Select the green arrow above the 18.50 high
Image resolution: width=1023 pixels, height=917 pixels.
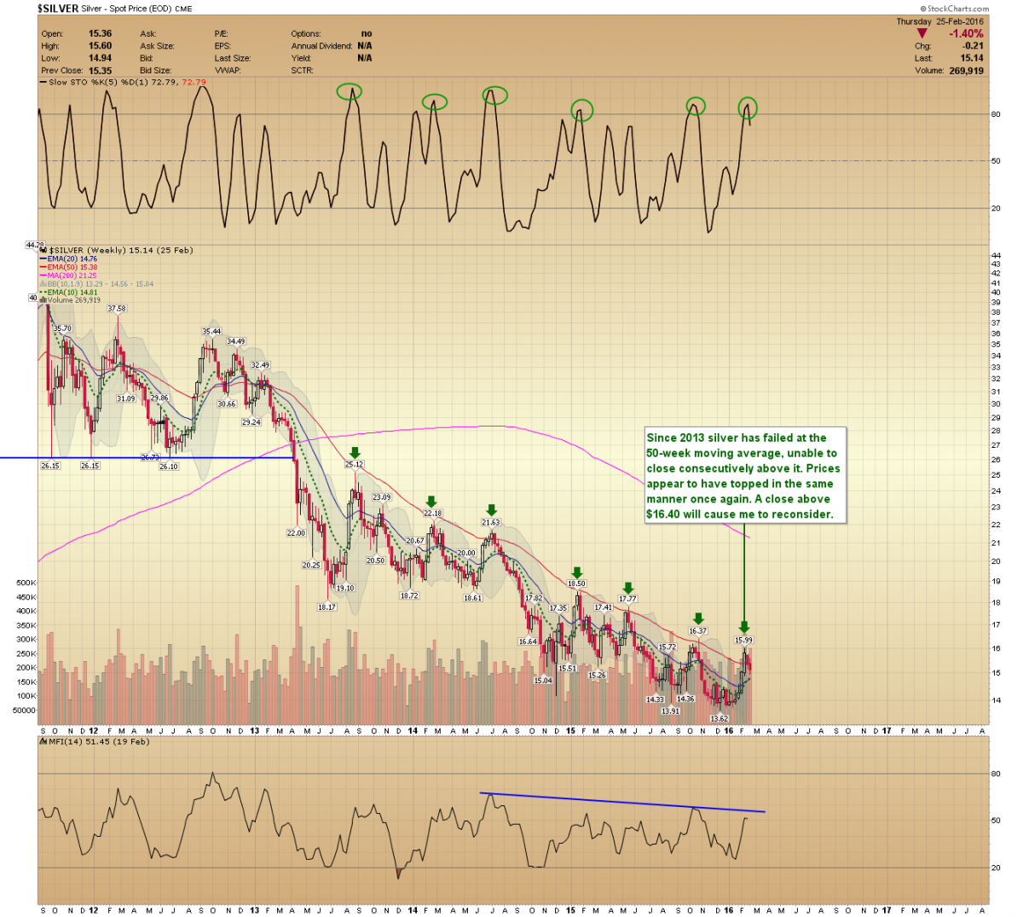coord(577,572)
